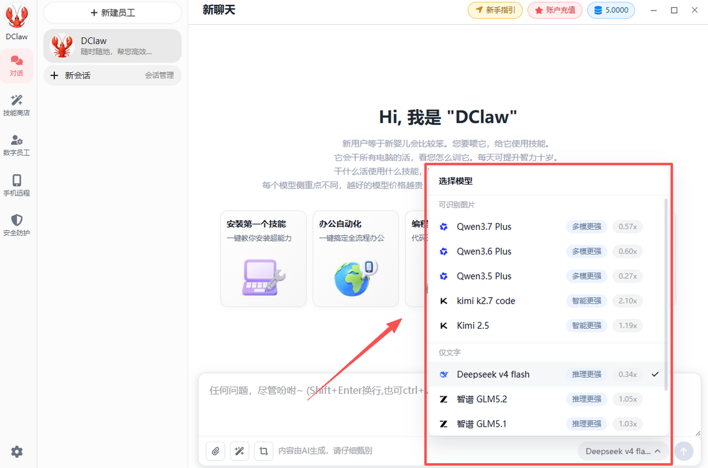Viewport: 708px width, 468px height.
Task: Select the 智谱 GLM5.1 model
Action: (x=546, y=424)
